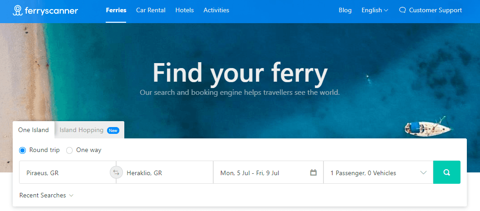The height and width of the screenshot is (211, 480).
Task: Swap origin and destination ports
Action: coord(116,172)
